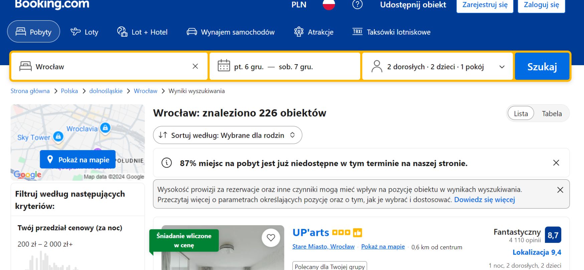Click the Pokaż na mapie map button
The image size is (584, 270).
coord(78,159)
